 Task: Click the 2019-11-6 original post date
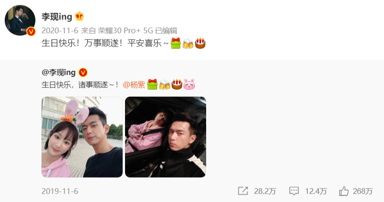tap(60, 191)
